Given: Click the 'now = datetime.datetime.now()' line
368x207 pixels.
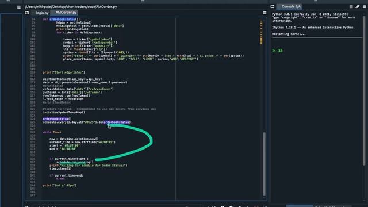Looking at the screenshot, I should [x=74, y=139].
